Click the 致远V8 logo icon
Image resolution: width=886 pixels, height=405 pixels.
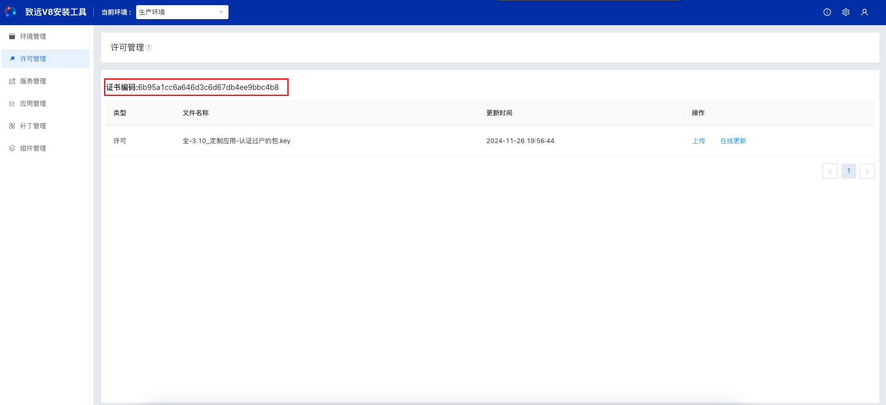pos(11,12)
